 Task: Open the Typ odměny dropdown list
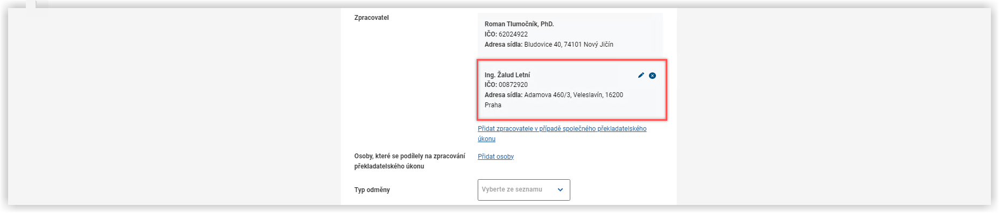tap(523, 190)
